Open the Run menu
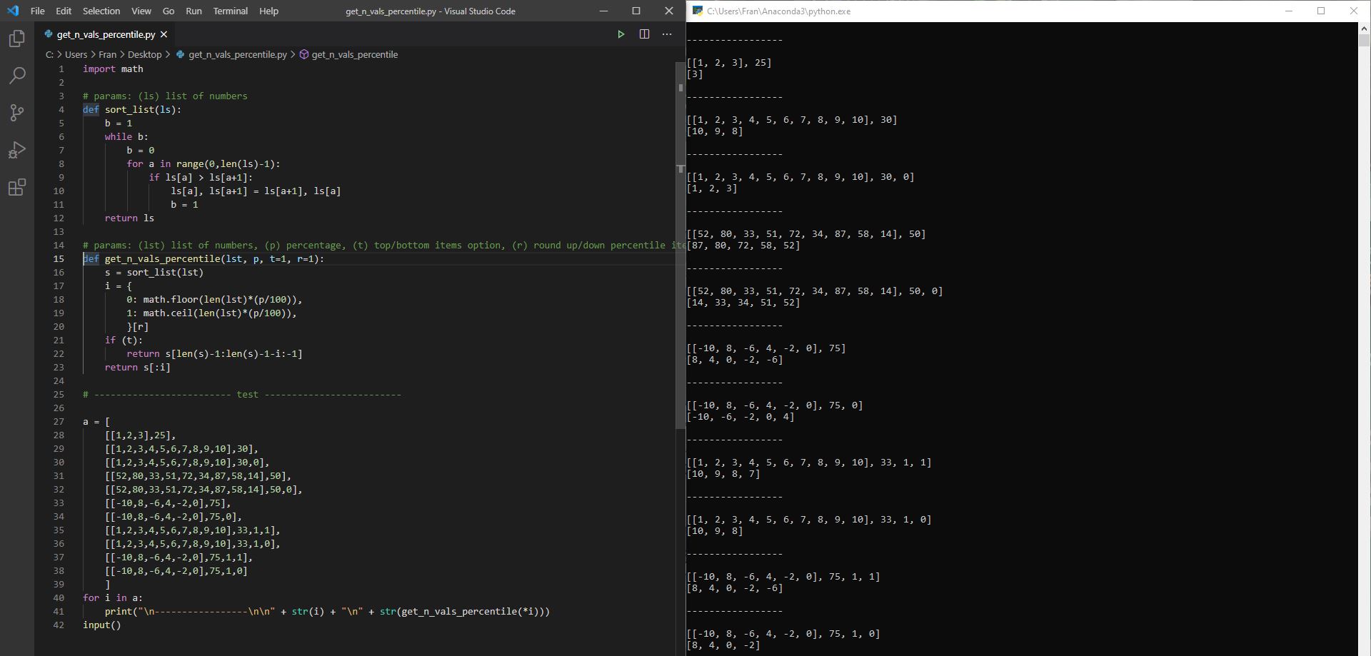 coord(194,11)
